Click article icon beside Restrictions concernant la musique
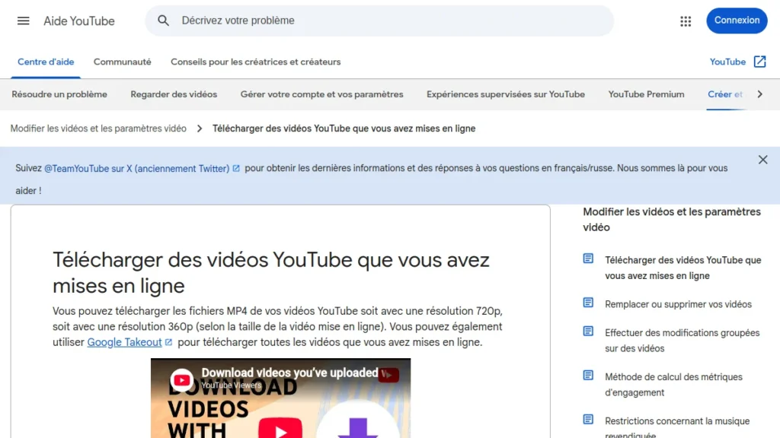Screen dimensions: 780x438 [588, 420]
